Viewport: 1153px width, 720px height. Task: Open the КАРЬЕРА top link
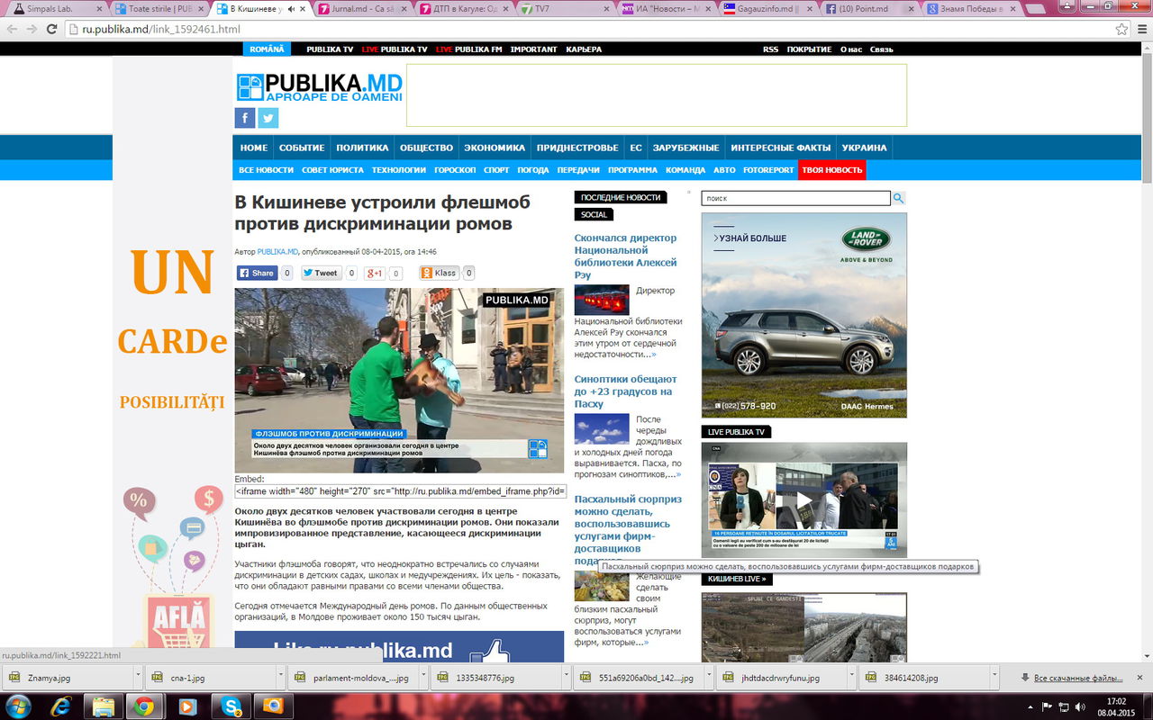click(584, 49)
